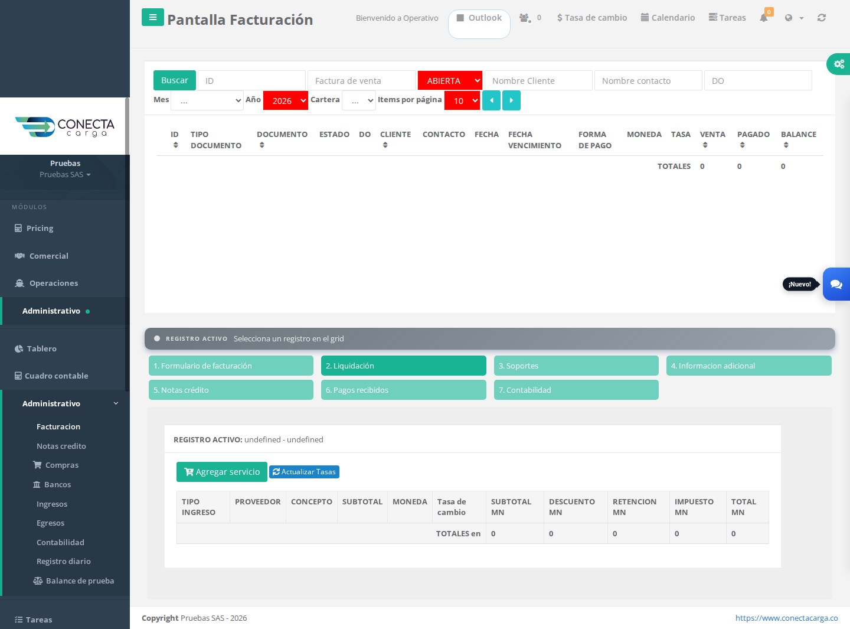
Task: Sort grid by DOCUMENTO column arrows
Action: (x=261, y=145)
